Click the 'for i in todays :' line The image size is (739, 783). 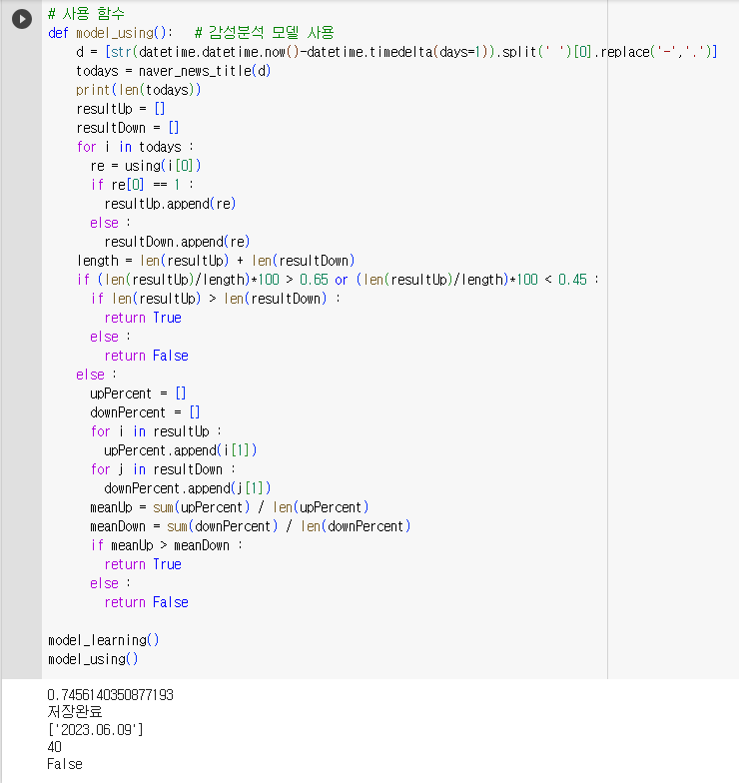click(135, 147)
